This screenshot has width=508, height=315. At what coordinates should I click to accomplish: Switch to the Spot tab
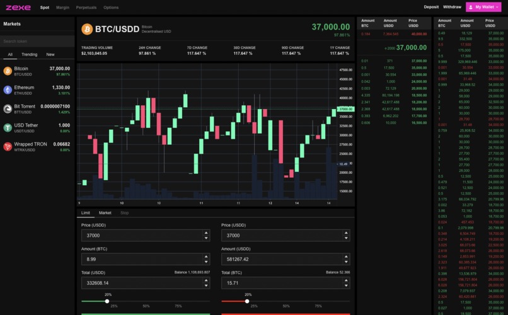(45, 8)
